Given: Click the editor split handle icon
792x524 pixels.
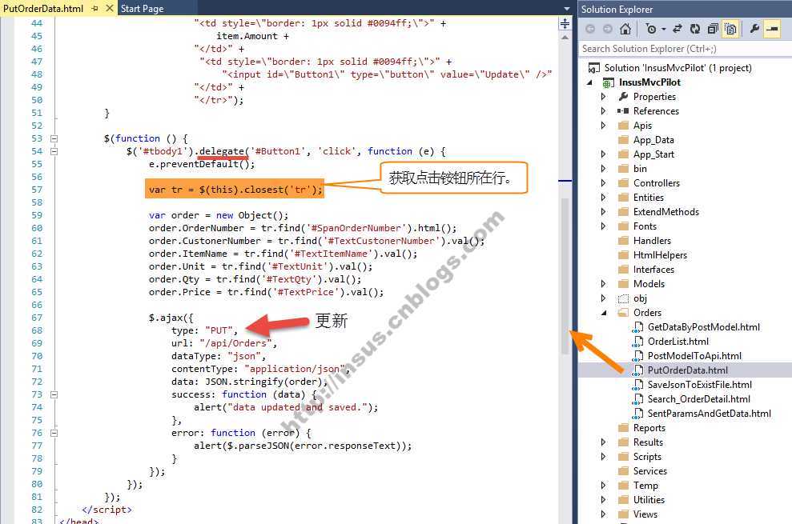Looking at the screenshot, I should tap(565, 24).
